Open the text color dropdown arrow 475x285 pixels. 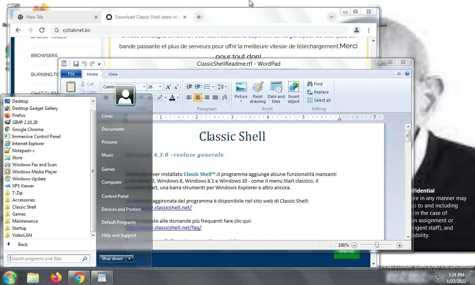tap(178, 98)
